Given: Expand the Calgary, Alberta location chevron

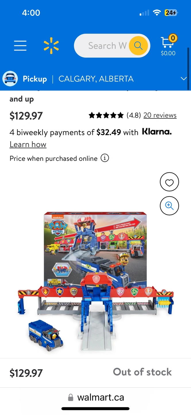Looking at the screenshot, I should [184, 79].
